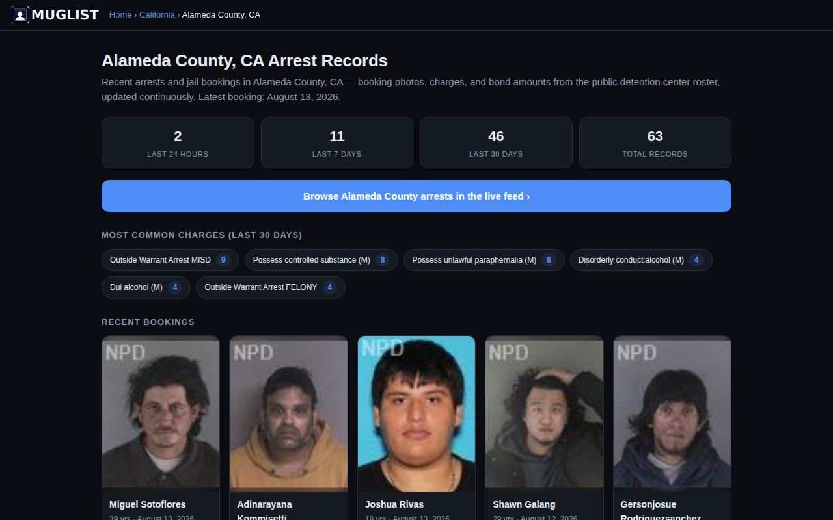Filter by Dui alcohol (M) charge
Image resolution: width=833 pixels, height=520 pixels.
tap(146, 287)
